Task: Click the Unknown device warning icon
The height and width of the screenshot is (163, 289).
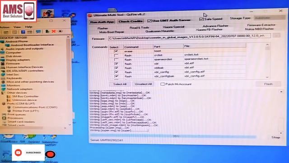Action: pos(9,100)
